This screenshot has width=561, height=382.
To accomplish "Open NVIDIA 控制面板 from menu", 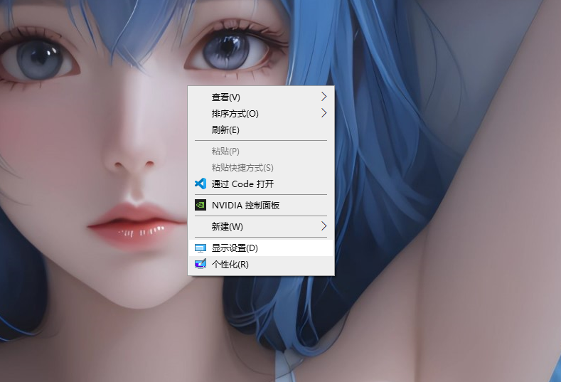I will pos(261,205).
